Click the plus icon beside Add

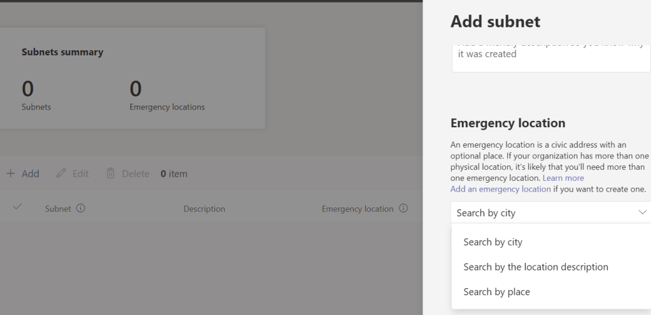tap(11, 174)
